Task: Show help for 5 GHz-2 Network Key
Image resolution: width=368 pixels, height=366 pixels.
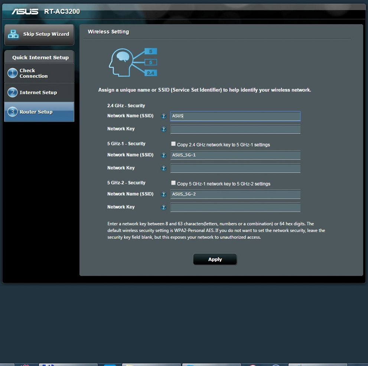Action: point(163,208)
